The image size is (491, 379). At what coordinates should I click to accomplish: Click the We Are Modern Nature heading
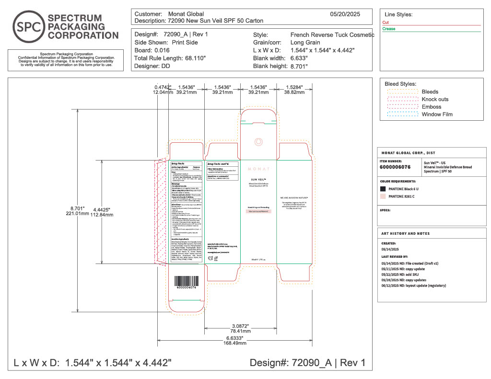[x=294, y=198]
